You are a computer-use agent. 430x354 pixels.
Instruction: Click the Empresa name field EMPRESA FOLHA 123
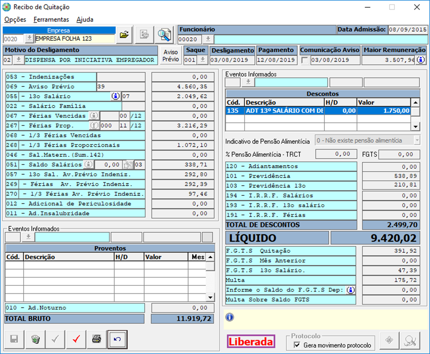tap(75, 39)
